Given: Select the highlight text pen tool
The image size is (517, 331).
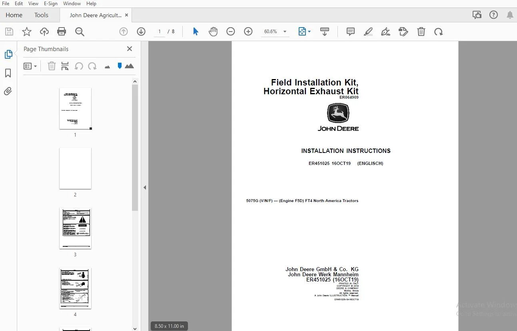Looking at the screenshot, I should tap(368, 32).
